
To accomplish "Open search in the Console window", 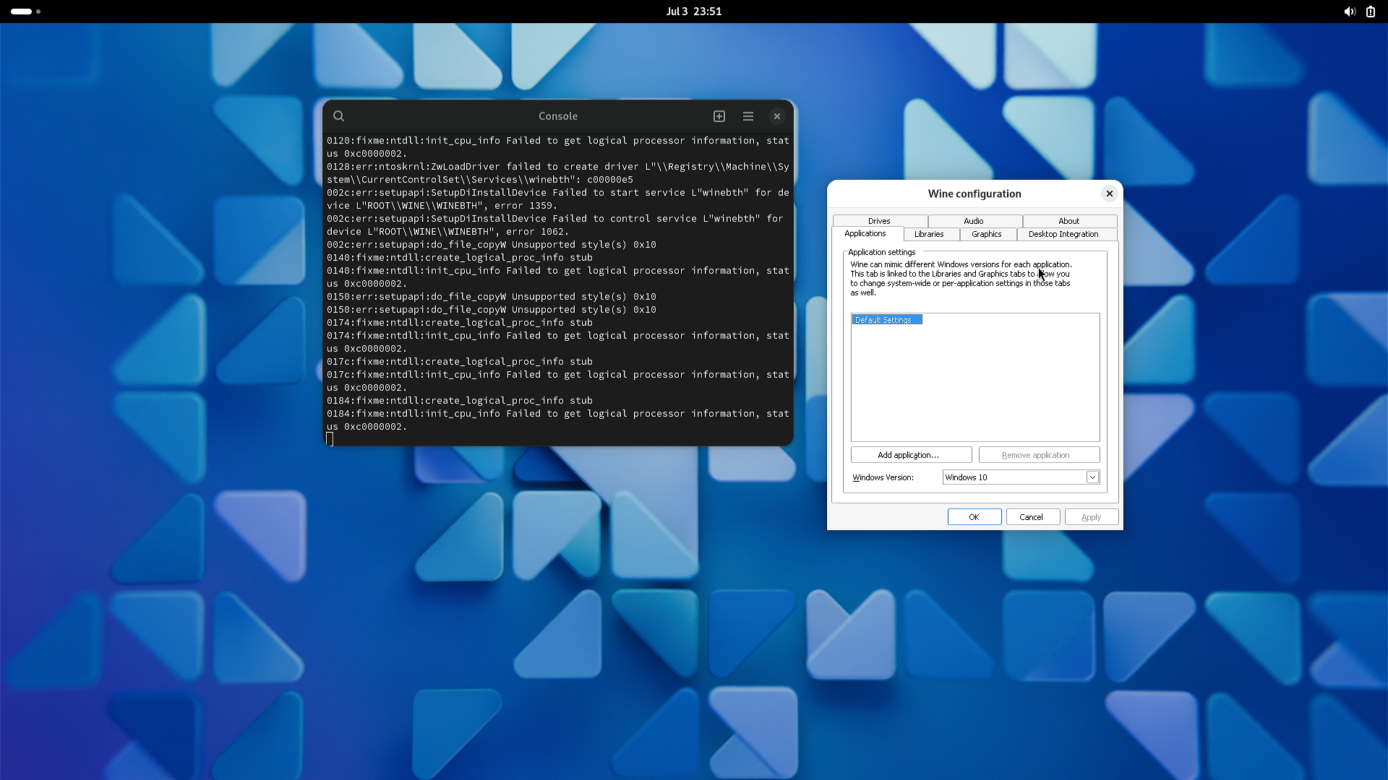I will (338, 116).
